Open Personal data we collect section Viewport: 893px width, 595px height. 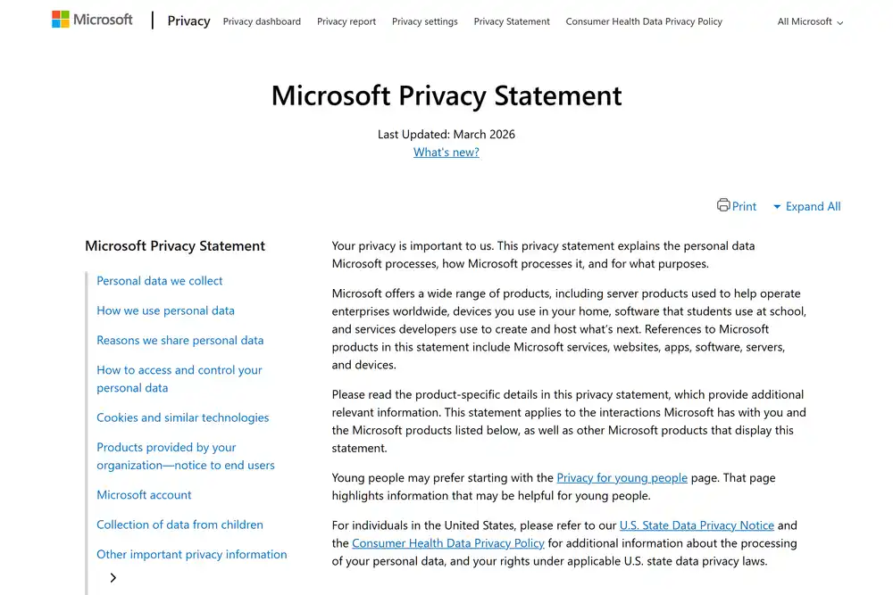tap(159, 280)
